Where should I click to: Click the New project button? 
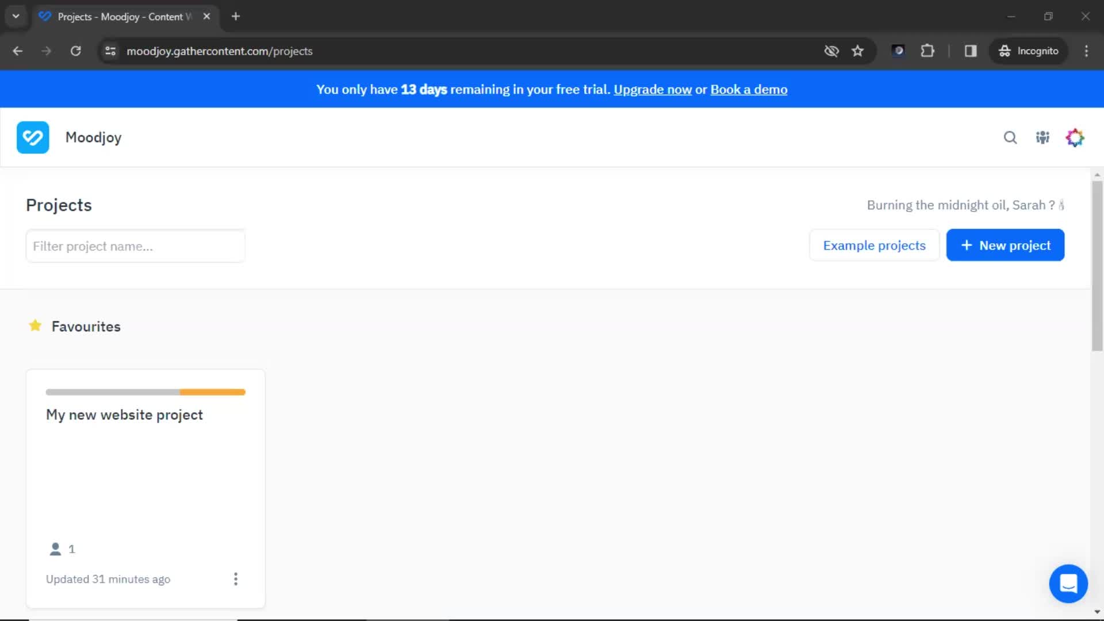click(1005, 246)
